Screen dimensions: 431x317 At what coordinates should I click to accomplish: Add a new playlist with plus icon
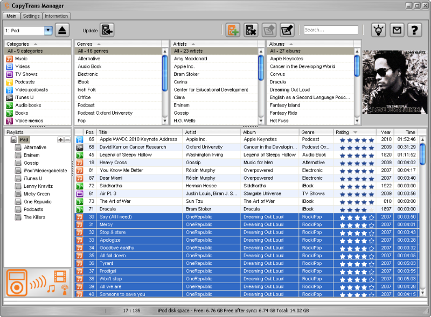(60, 140)
